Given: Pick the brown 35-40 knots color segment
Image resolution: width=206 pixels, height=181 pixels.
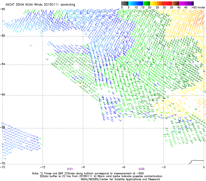Looking at the screenshot, I should (175, 3).
